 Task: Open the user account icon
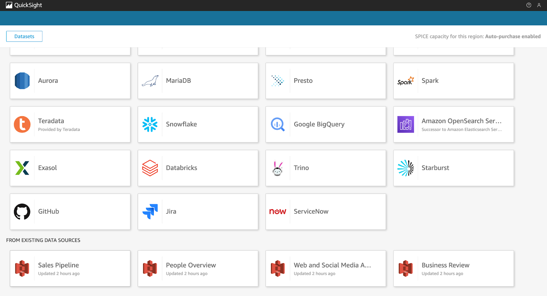tap(539, 5)
